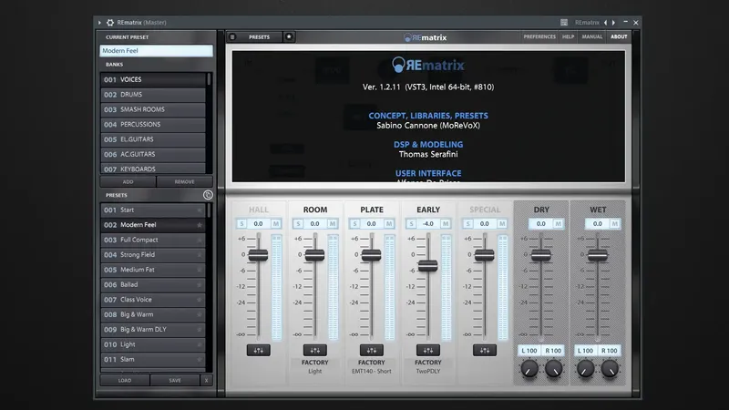Open the PREFERENCES menu
This screenshot has width=729, height=410.
click(x=539, y=36)
